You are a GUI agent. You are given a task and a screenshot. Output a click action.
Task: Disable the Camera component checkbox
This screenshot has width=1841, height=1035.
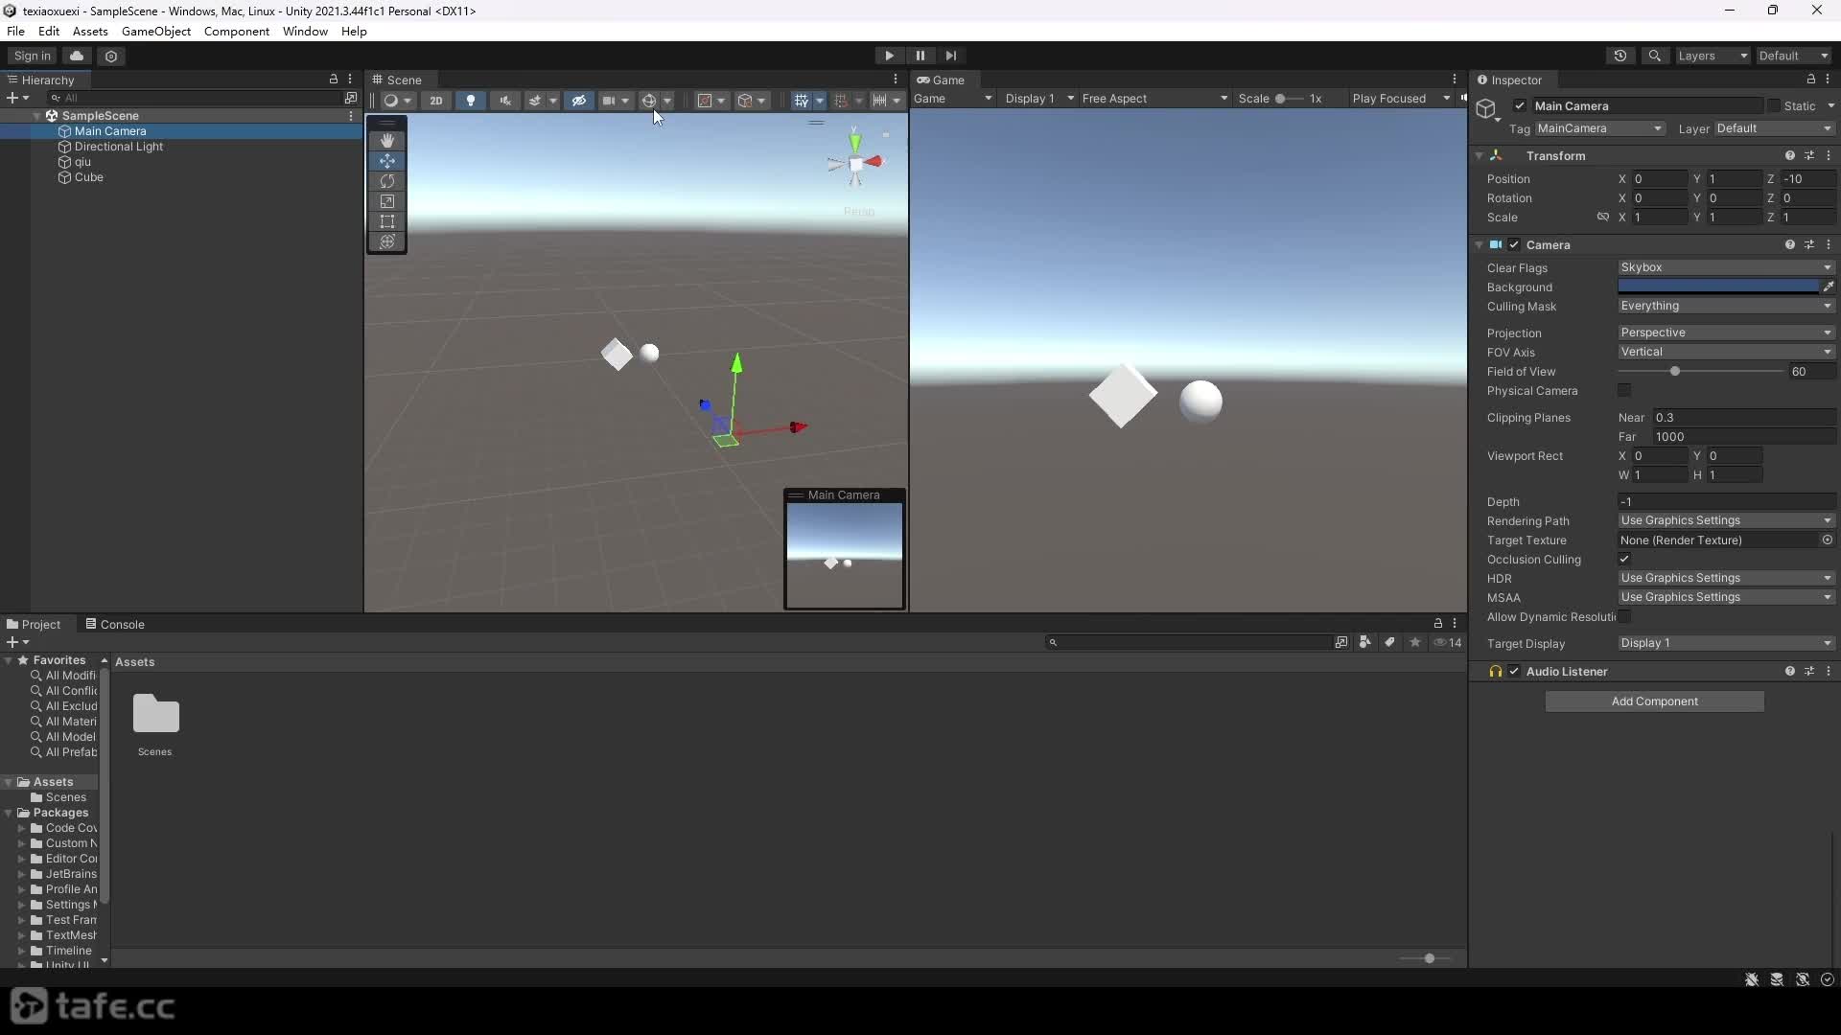coord(1514,244)
